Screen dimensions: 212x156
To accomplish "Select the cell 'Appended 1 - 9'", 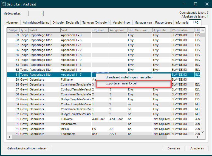I will click(76, 60).
